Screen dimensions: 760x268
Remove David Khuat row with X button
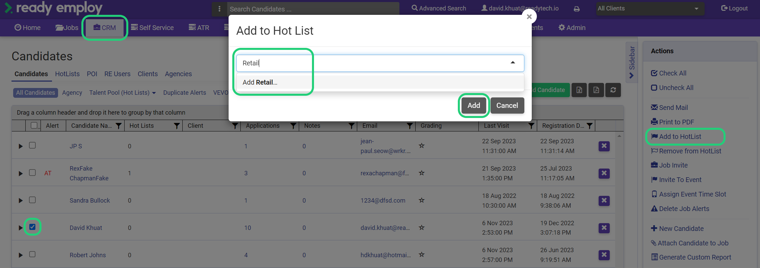[x=604, y=228]
